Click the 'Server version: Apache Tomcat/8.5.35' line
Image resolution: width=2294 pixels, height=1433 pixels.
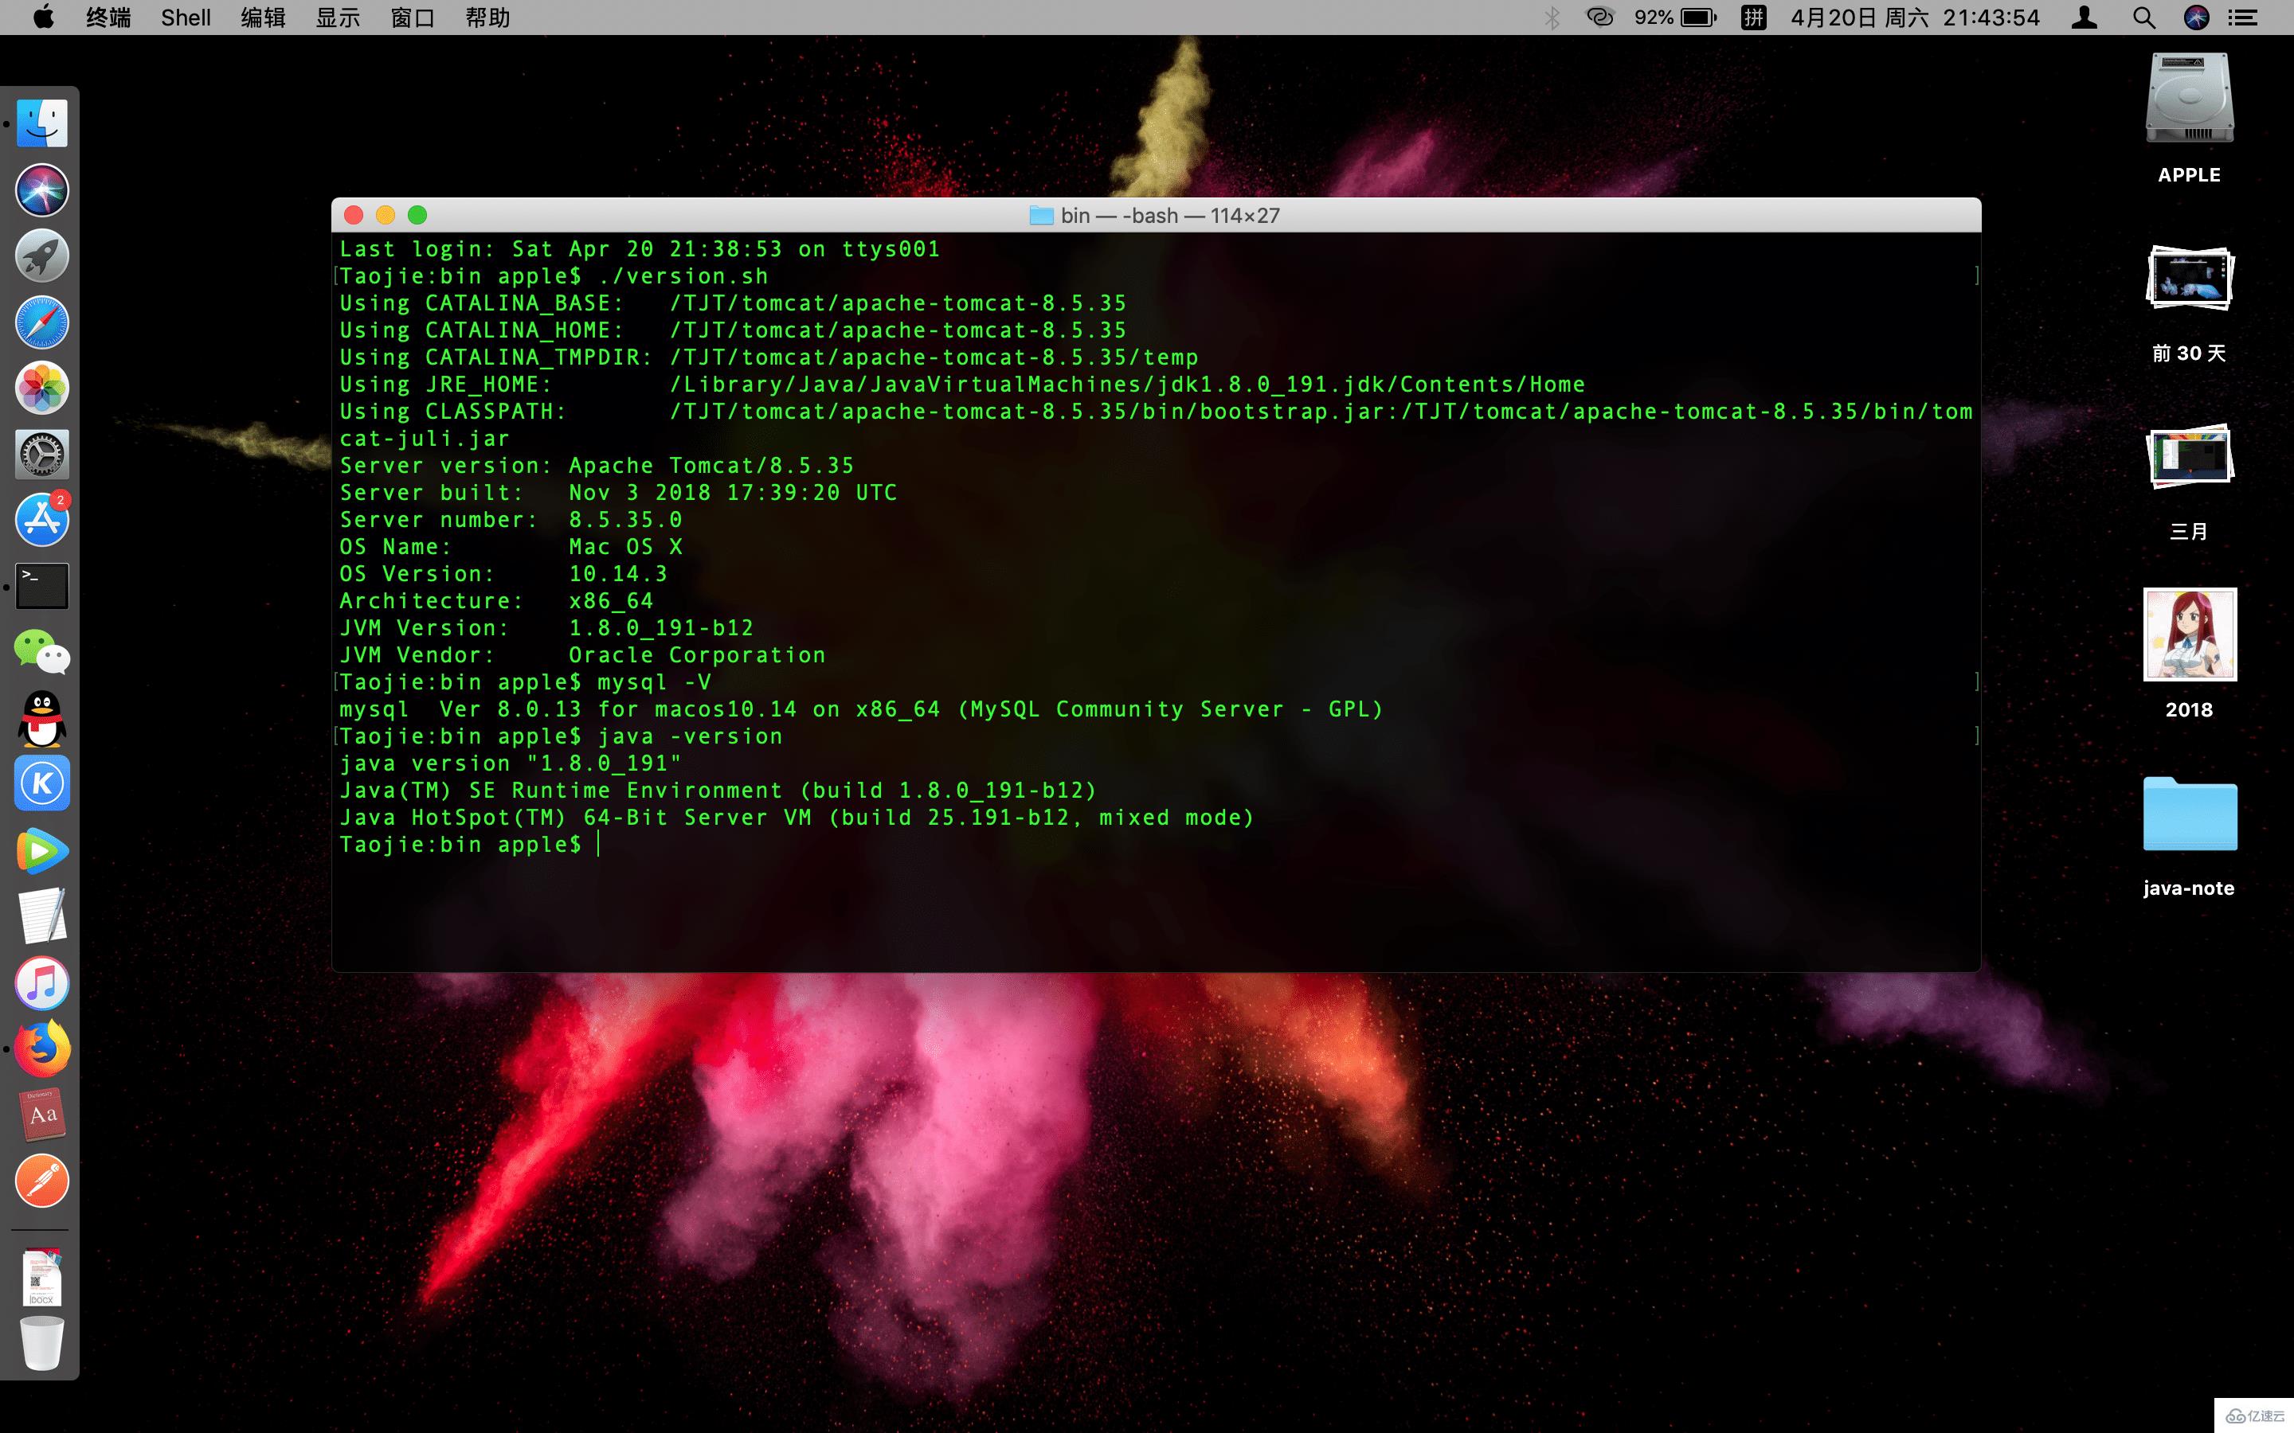tap(597, 466)
